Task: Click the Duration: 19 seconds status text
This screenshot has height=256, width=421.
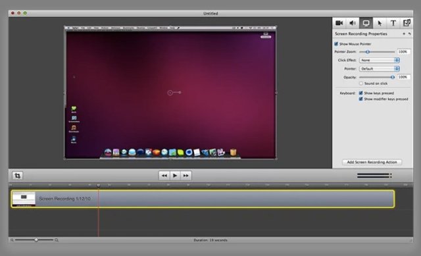Action: pos(210,240)
